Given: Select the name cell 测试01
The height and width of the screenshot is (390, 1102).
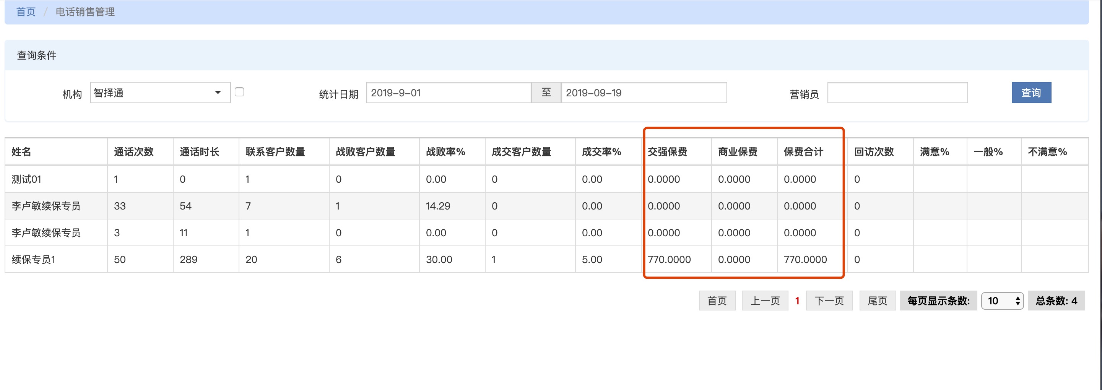Looking at the screenshot, I should (x=26, y=179).
